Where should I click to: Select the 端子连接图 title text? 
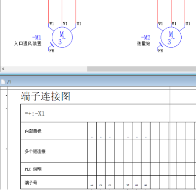[x=45, y=96]
